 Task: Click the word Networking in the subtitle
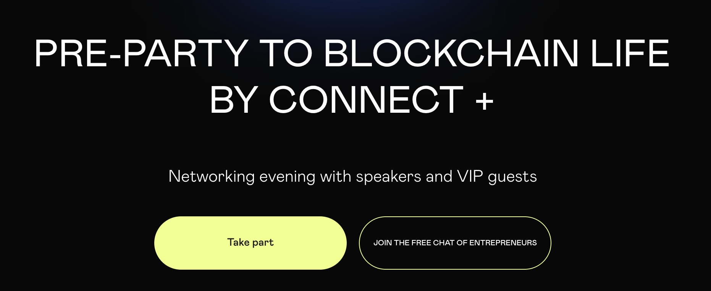(x=212, y=177)
